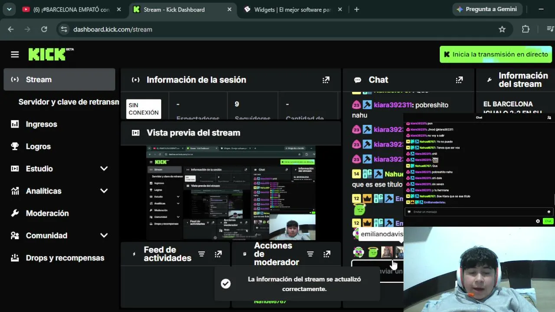
Task: Click the Kick logo
Action: [x=51, y=54]
